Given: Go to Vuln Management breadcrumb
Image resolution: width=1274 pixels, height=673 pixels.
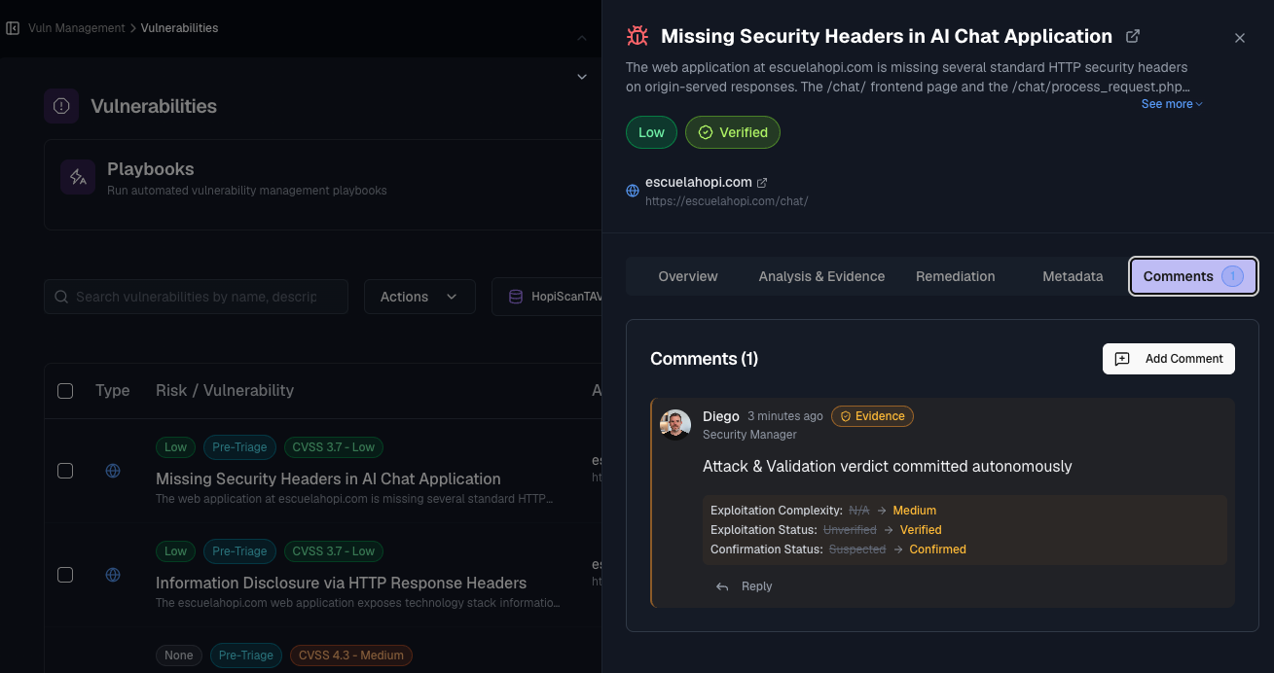Looking at the screenshot, I should (77, 28).
